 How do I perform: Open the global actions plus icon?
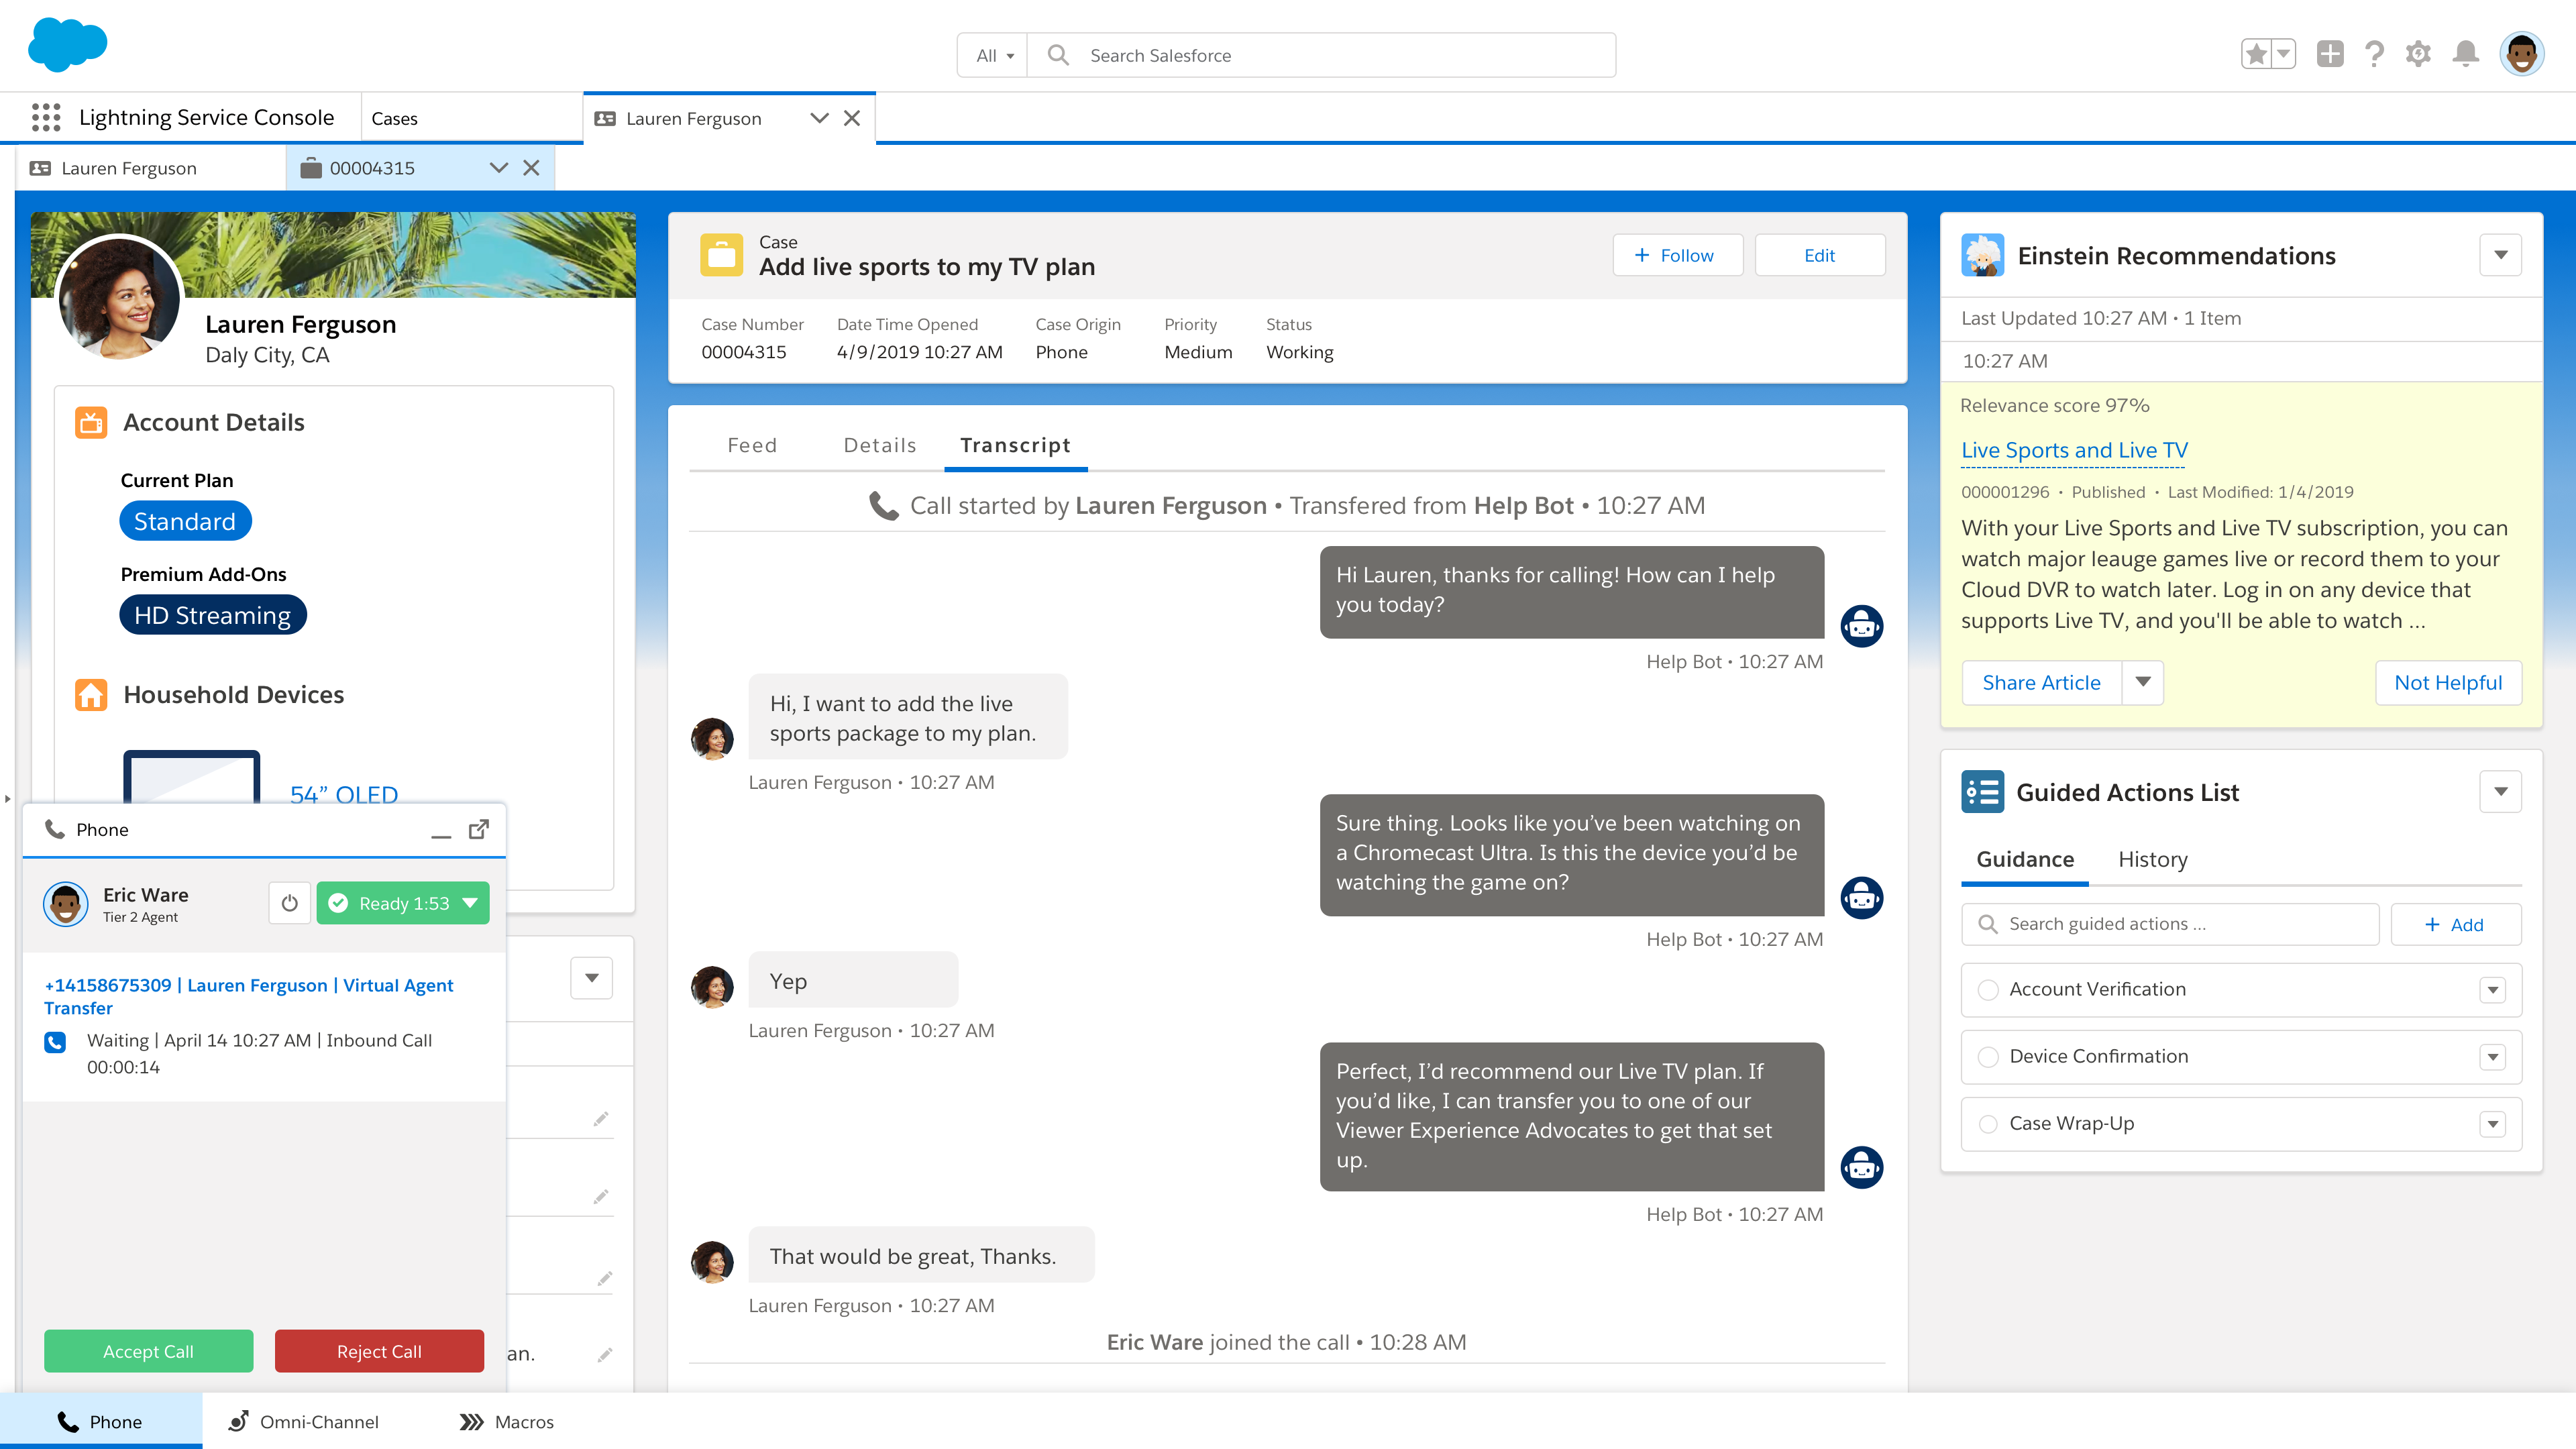pyautogui.click(x=2330, y=54)
